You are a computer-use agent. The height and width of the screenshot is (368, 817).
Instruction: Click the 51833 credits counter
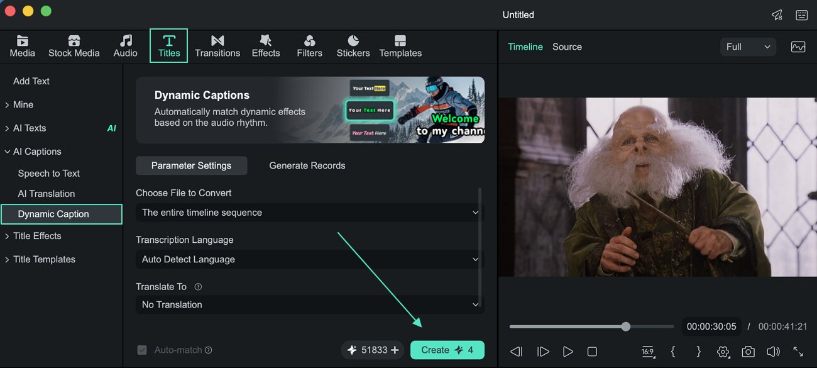click(373, 350)
